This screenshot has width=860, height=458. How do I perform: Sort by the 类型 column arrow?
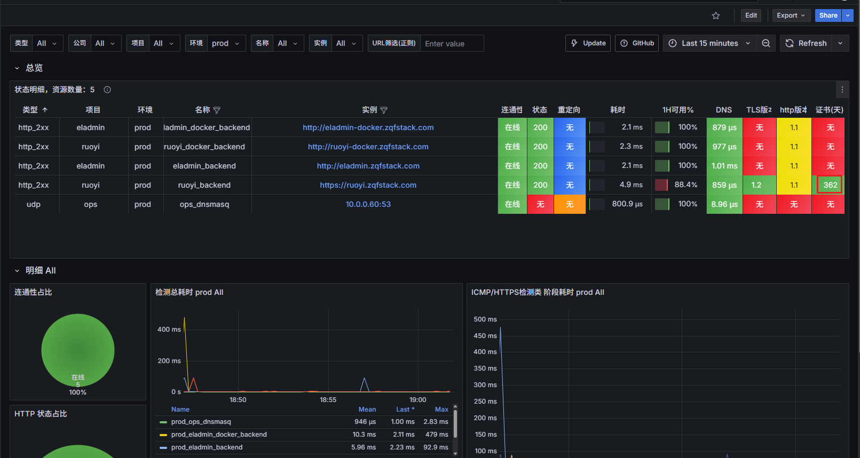pos(45,110)
